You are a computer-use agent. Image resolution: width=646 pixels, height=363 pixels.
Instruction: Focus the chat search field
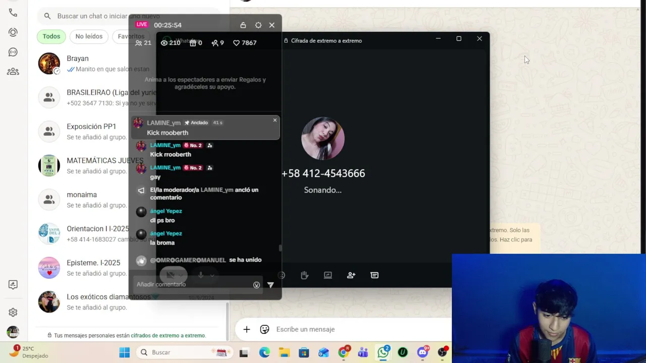(x=129, y=16)
